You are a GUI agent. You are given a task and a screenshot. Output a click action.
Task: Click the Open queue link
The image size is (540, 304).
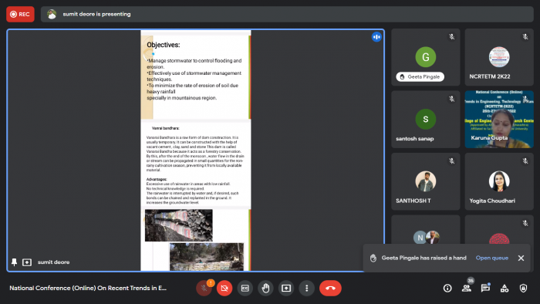(492, 258)
